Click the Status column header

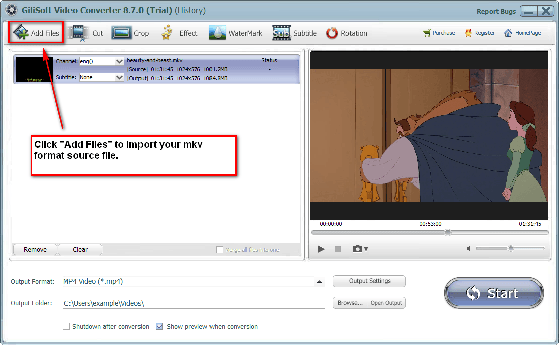click(x=269, y=60)
